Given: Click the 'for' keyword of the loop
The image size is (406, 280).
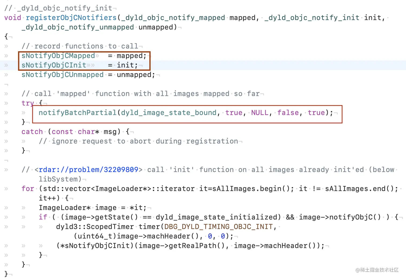Looking at the screenshot, I should (28, 189).
